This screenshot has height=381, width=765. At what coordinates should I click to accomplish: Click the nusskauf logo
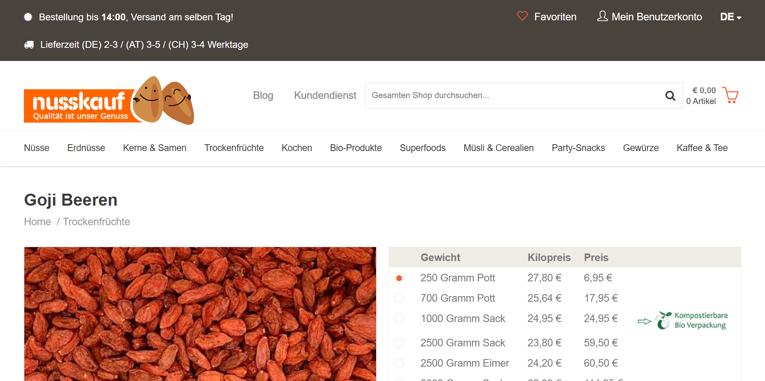click(109, 101)
